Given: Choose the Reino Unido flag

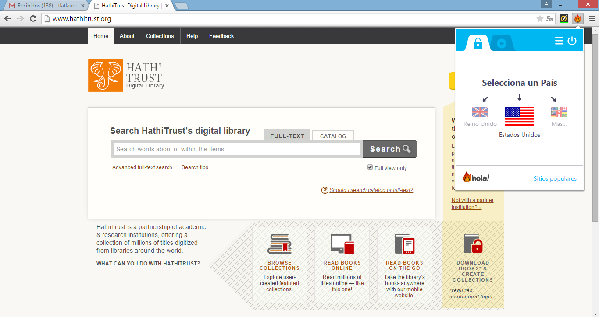Looking at the screenshot, I should (x=480, y=112).
